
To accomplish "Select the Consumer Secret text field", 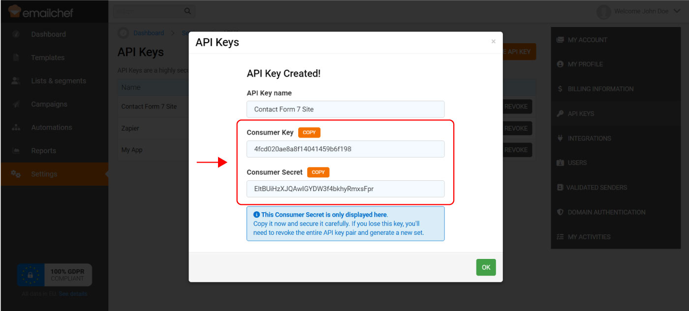I will (x=345, y=189).
